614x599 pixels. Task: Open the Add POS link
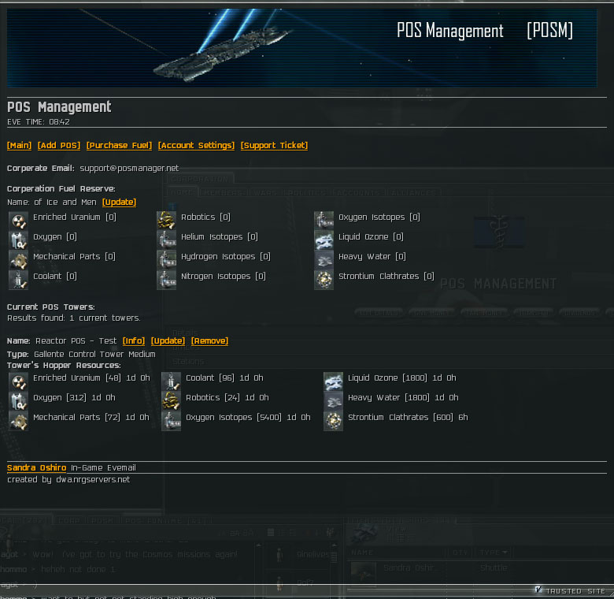click(x=59, y=145)
